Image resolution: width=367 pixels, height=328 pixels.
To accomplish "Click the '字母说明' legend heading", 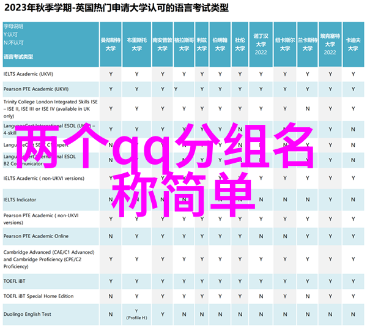I will click(x=13, y=26).
